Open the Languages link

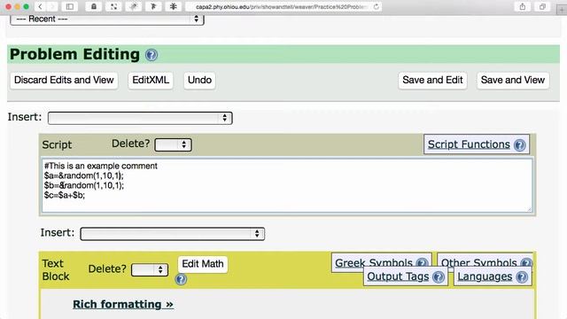click(485, 276)
